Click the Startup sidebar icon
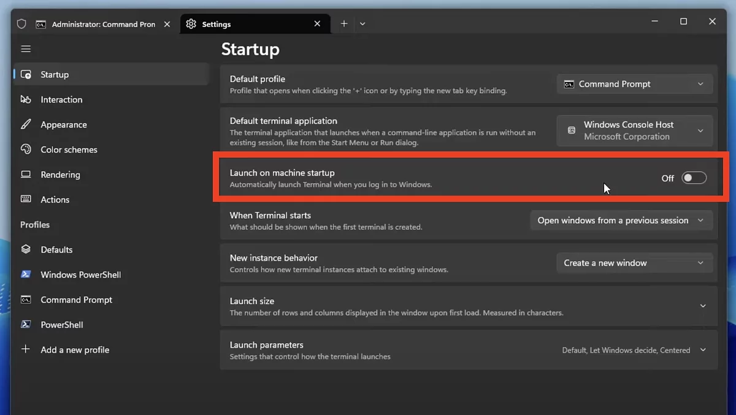The image size is (736, 415). (26, 74)
